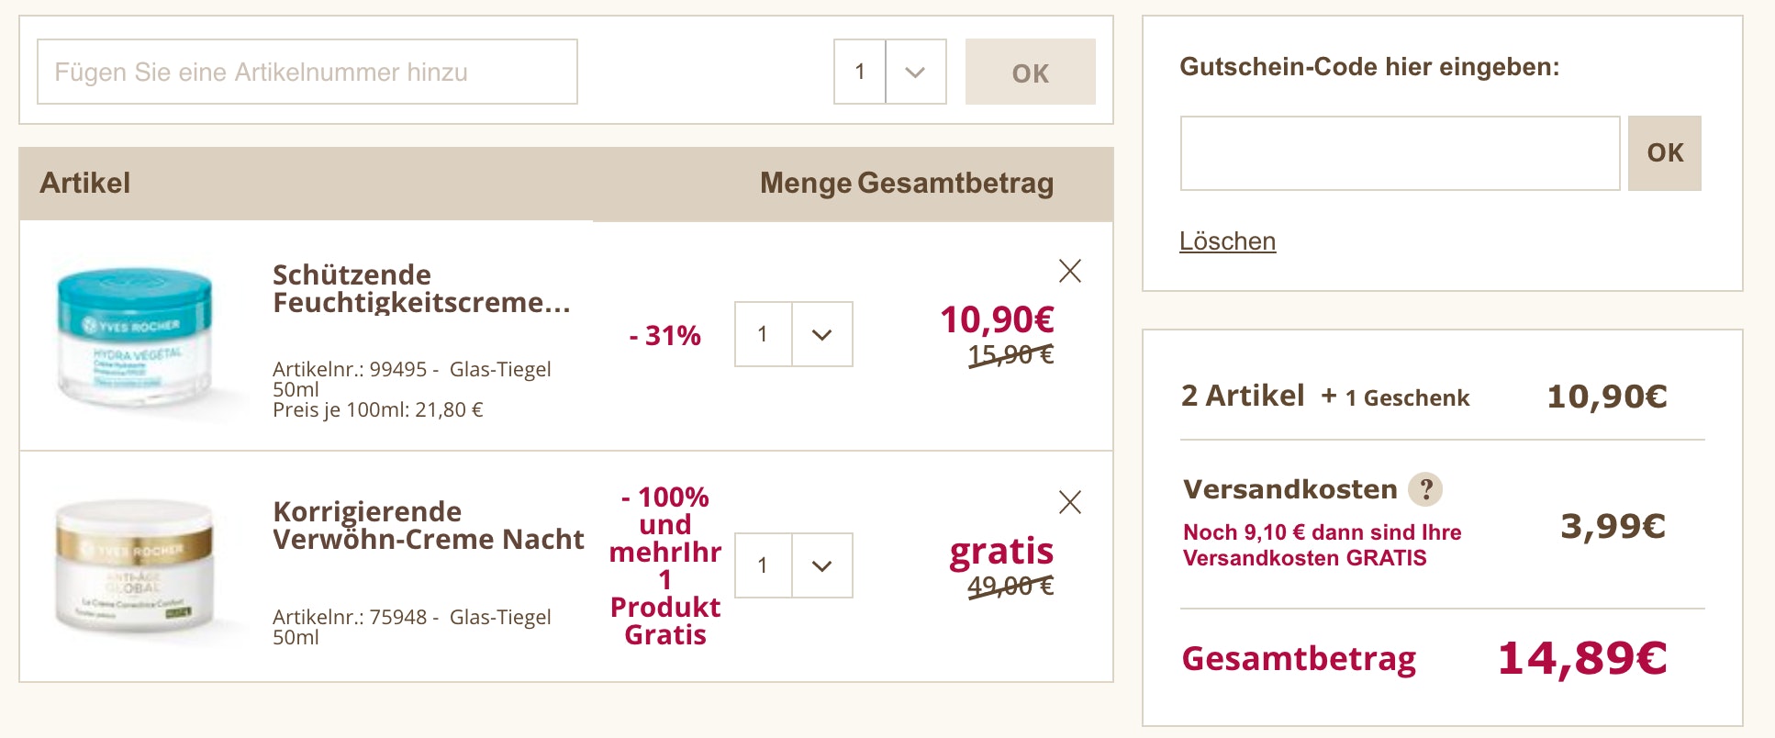Image resolution: width=1775 pixels, height=738 pixels.
Task: Click the Löschen link
Action: tap(1227, 241)
